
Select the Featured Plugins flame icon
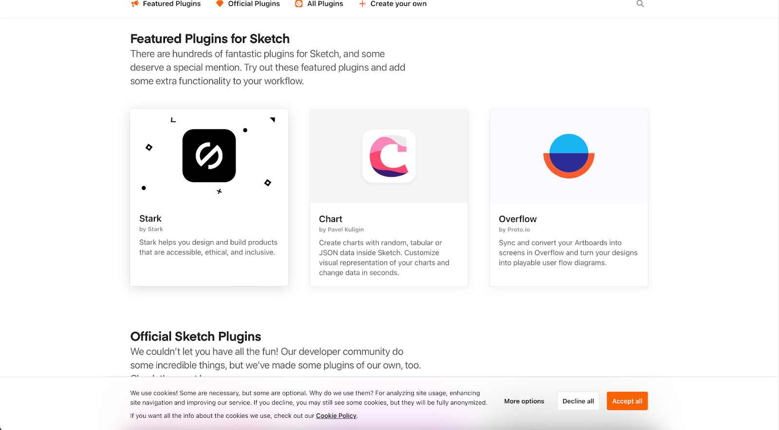pos(133,4)
